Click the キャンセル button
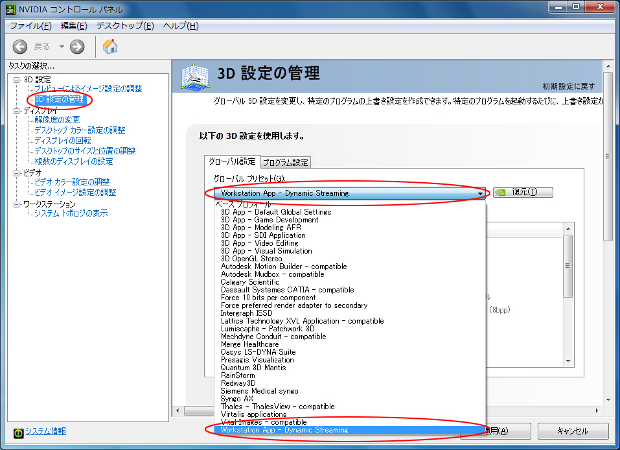 [573, 431]
